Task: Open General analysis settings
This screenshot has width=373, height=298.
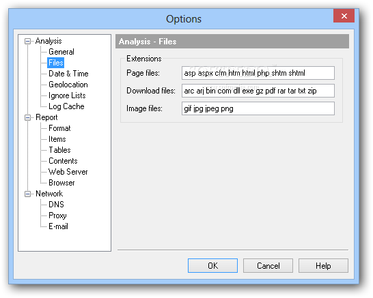Action: coord(61,52)
